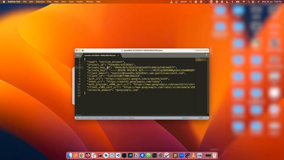
Task: Click the Bluetooth icon in the menu bar
Action: (233, 2)
